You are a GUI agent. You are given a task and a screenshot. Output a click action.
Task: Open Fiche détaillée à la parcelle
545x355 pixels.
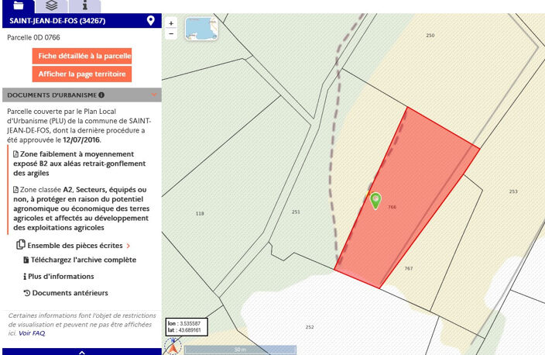[x=82, y=56]
